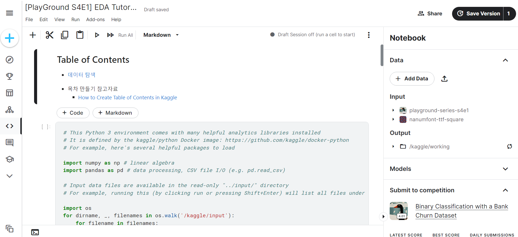Viewport: 518px width, 237px height.
Task: Click the Draft saved status text
Action: (x=156, y=10)
